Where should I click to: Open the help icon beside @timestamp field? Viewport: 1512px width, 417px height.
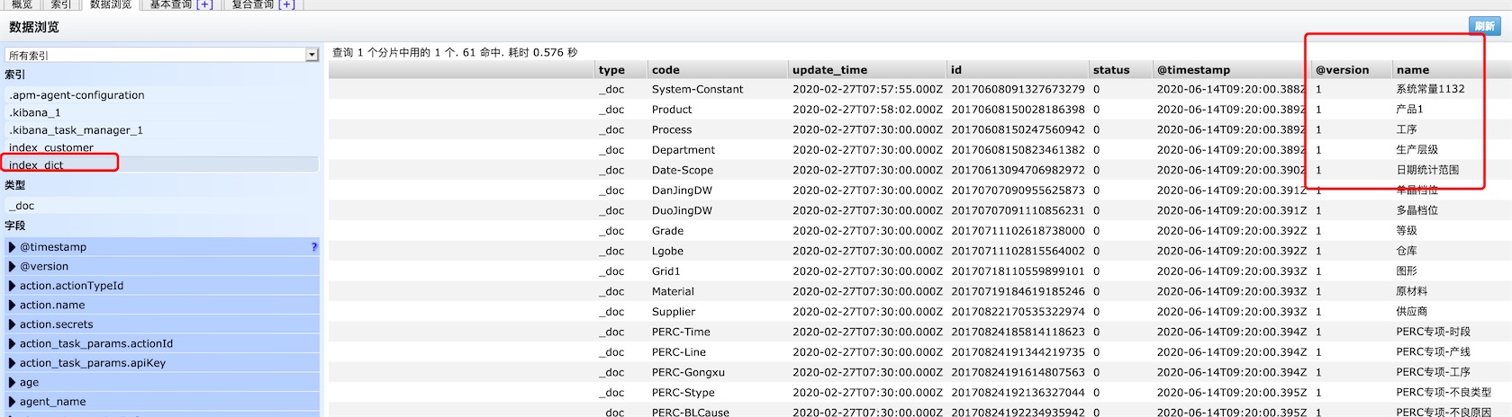click(314, 247)
